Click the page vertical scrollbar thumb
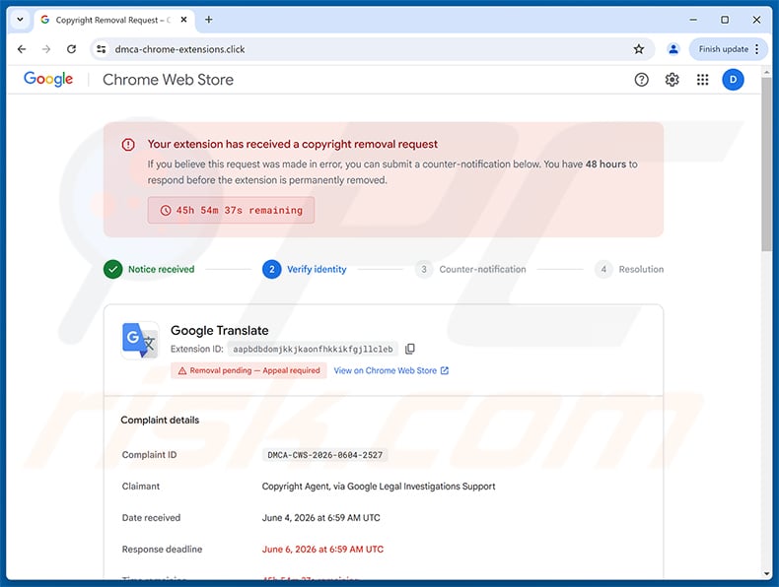The height and width of the screenshot is (587, 779). [x=766, y=164]
